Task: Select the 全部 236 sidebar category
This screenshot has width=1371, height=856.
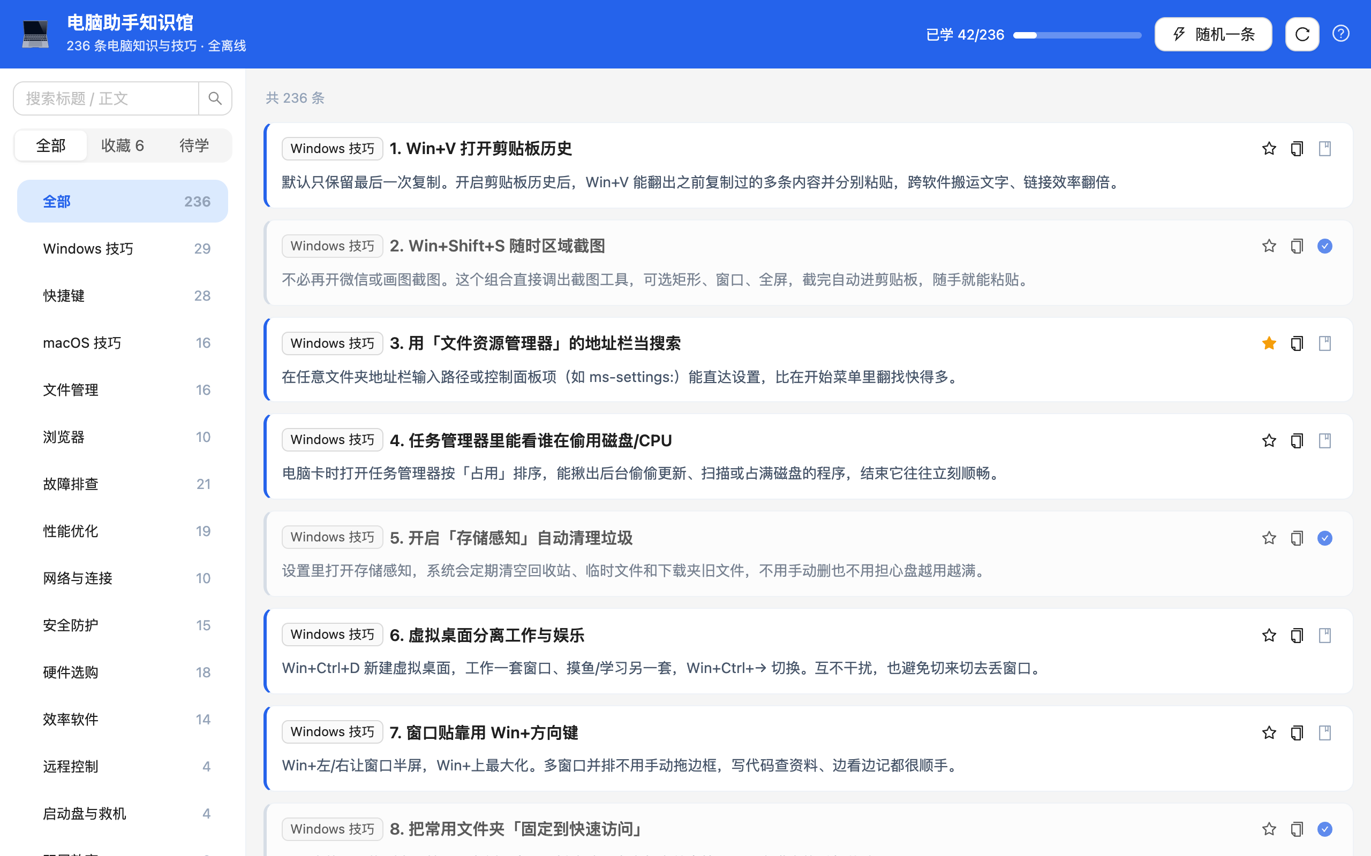Action: [122, 202]
